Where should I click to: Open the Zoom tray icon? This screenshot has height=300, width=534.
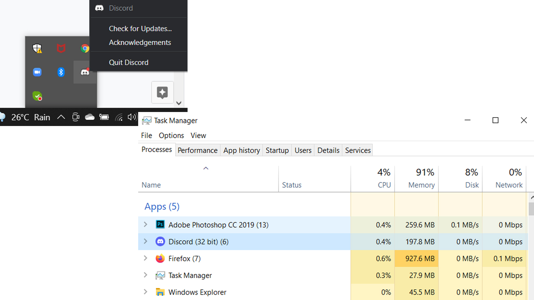pyautogui.click(x=37, y=72)
